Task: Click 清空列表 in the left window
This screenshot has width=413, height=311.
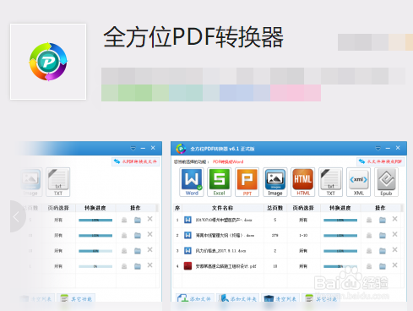Action: [x=37, y=298]
